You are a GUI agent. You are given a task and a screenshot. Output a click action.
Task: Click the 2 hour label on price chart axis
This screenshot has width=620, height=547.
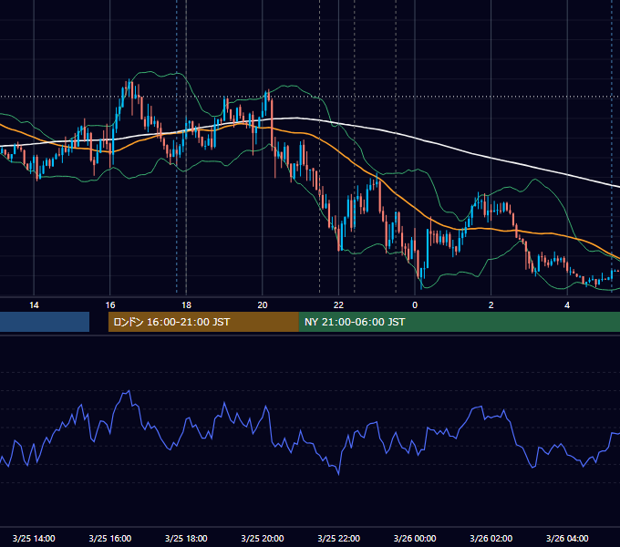point(491,305)
